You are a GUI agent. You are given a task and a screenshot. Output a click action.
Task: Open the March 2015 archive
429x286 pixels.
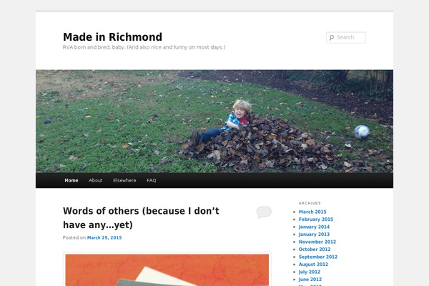pos(312,212)
